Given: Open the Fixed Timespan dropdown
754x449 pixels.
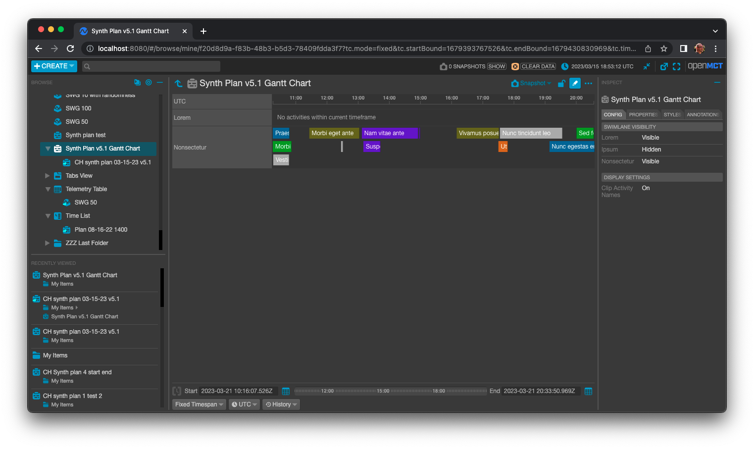Looking at the screenshot, I should (x=199, y=404).
